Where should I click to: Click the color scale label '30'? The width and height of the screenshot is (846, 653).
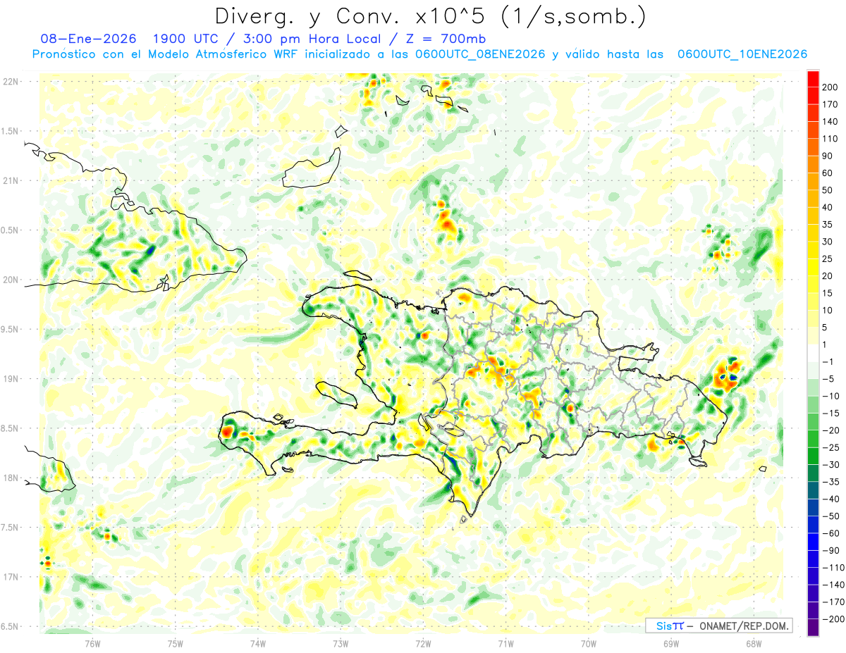tap(828, 242)
